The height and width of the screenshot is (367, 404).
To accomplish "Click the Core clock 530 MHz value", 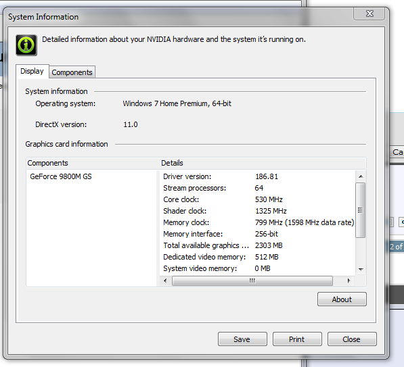I will 269,199.
